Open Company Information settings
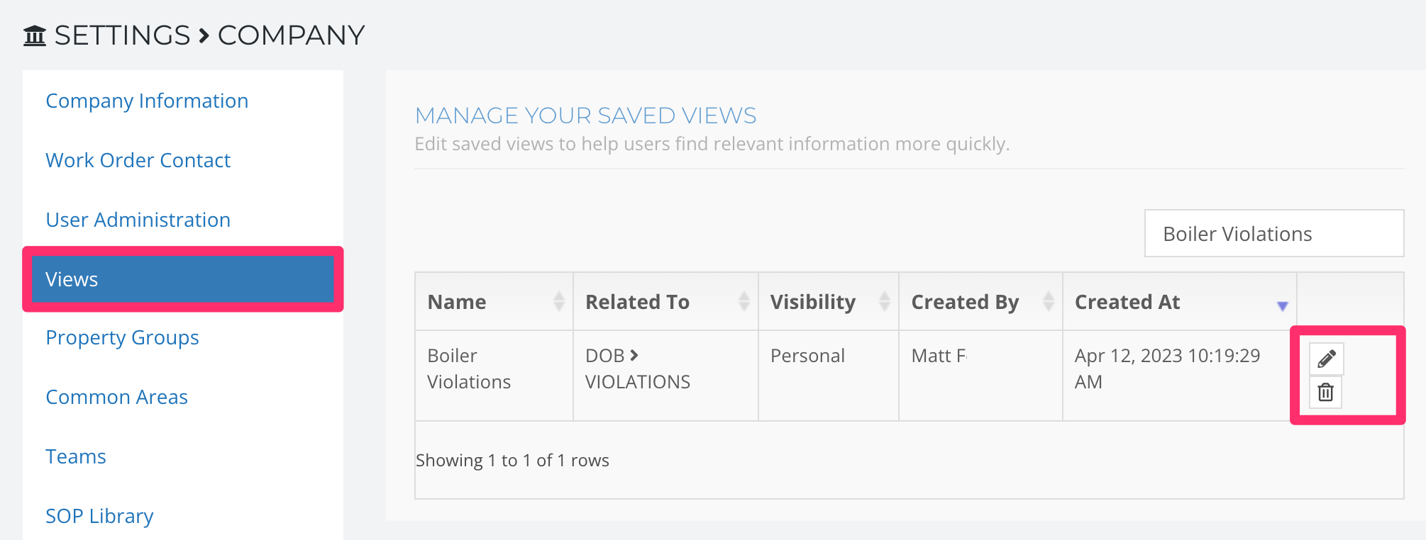The height and width of the screenshot is (540, 1426). click(x=147, y=101)
